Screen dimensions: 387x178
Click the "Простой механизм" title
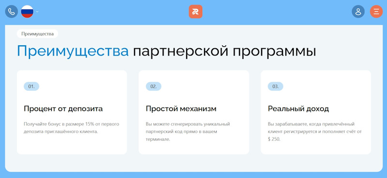point(181,109)
